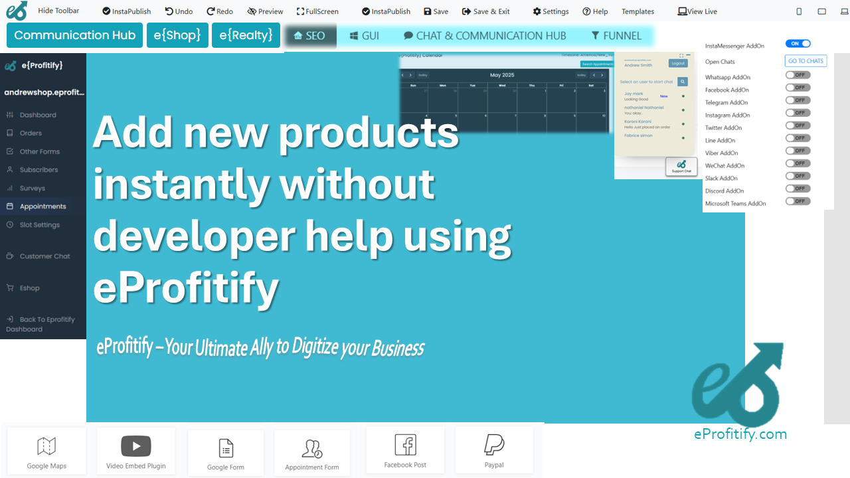The image size is (850, 478).
Task: Insert the Facebook Post plugin
Action: pyautogui.click(x=405, y=450)
